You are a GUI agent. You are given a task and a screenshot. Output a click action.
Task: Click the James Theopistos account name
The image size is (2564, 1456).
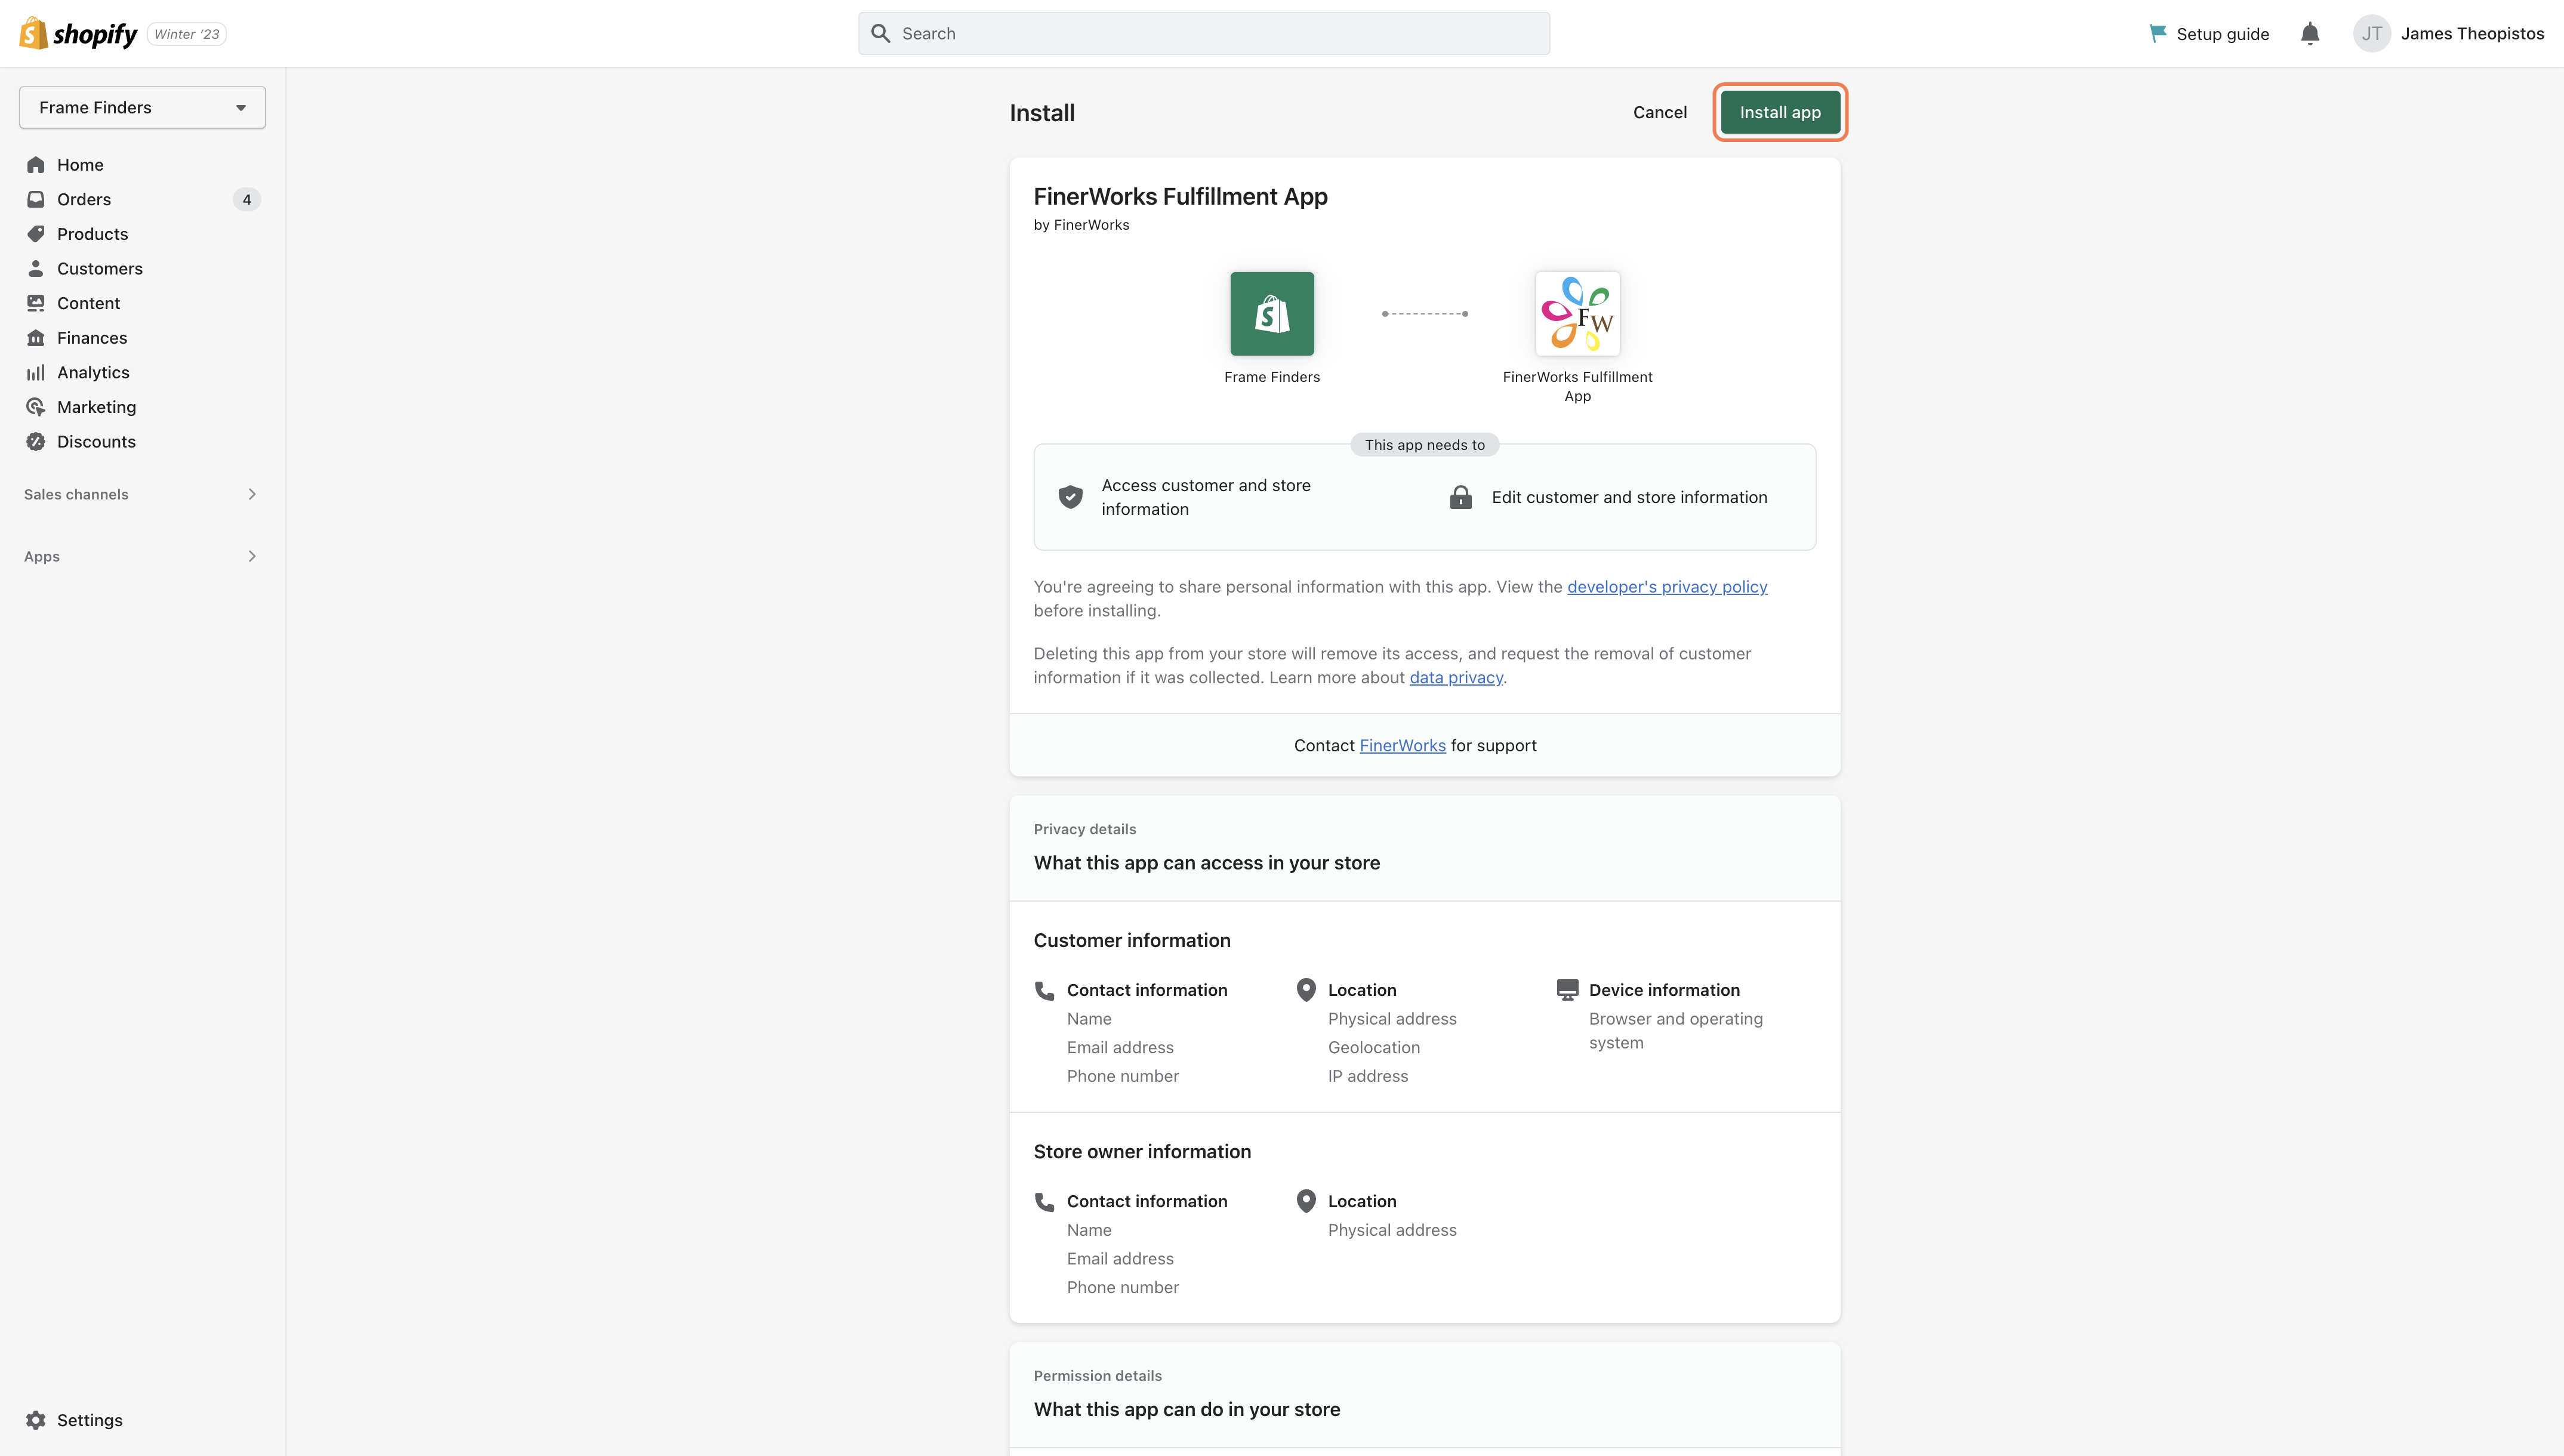pyautogui.click(x=2472, y=34)
